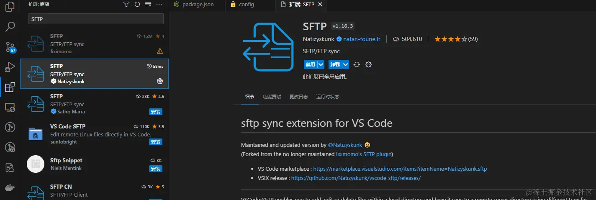Expand the 卸载 dropdown arrow
Viewport: 596px width, 200px height.
(x=345, y=64)
